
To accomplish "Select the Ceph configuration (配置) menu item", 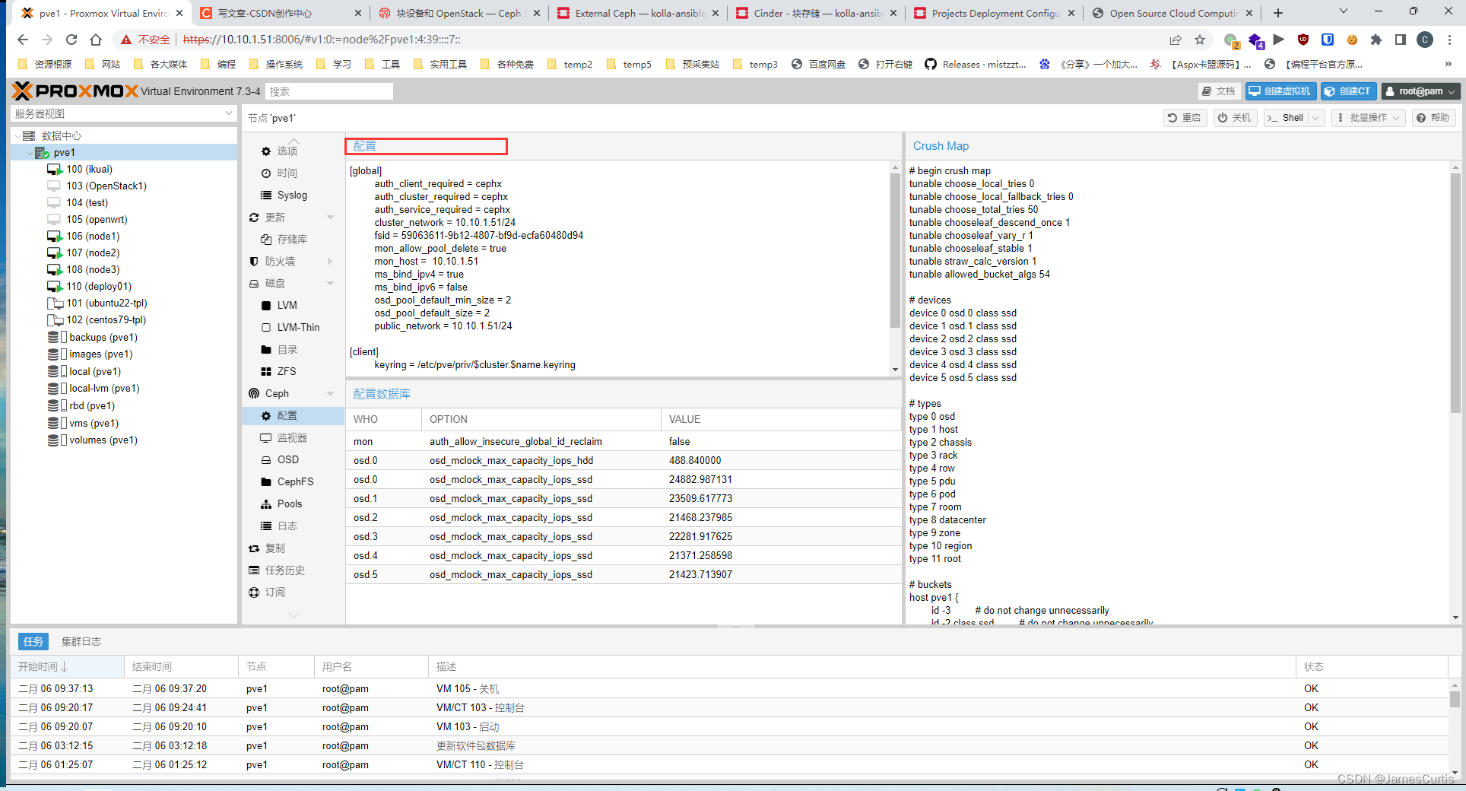I will coord(293,416).
